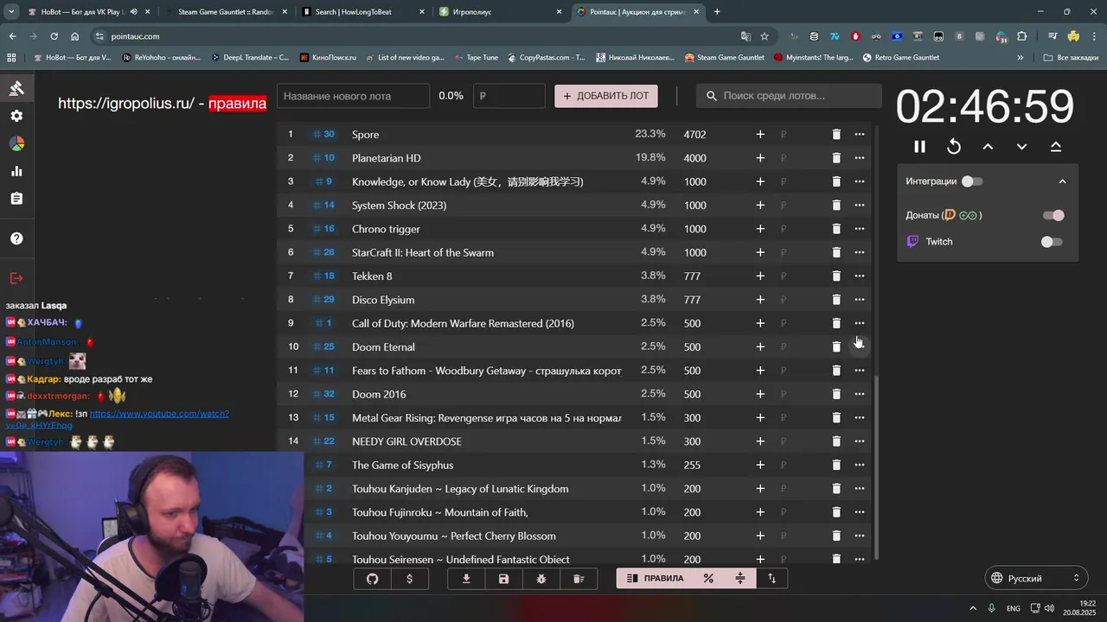The width and height of the screenshot is (1107, 622).
Task: Click the bug report icon
Action: [x=541, y=579]
